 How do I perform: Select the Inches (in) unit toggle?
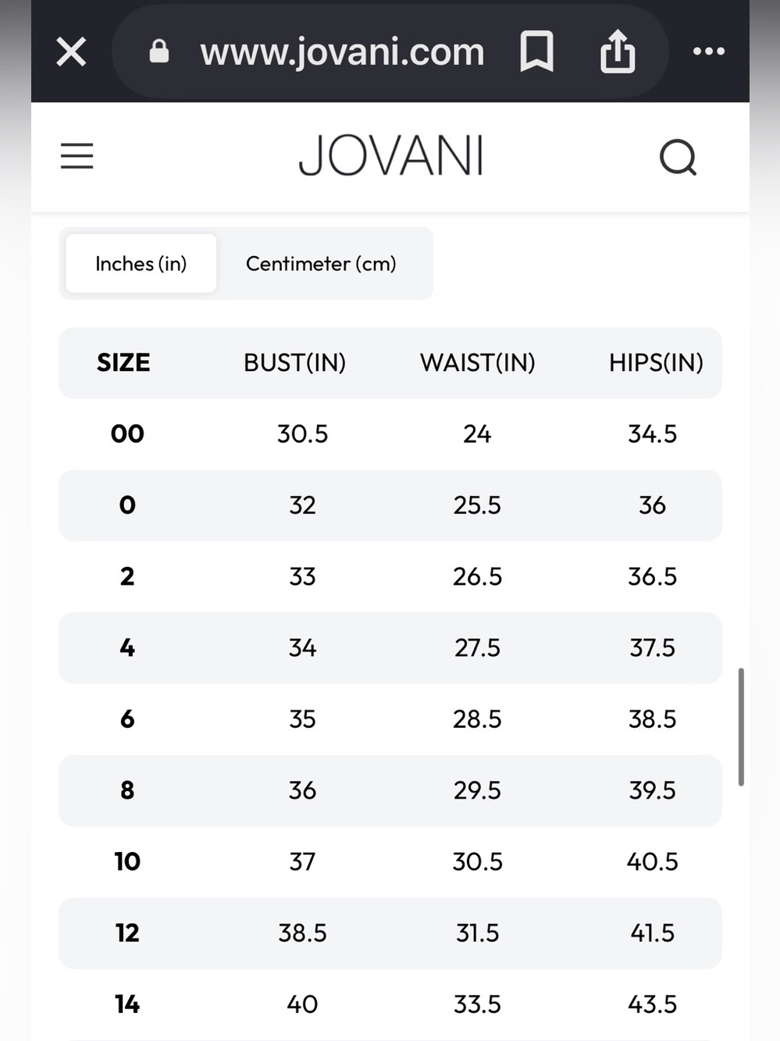pos(141,264)
